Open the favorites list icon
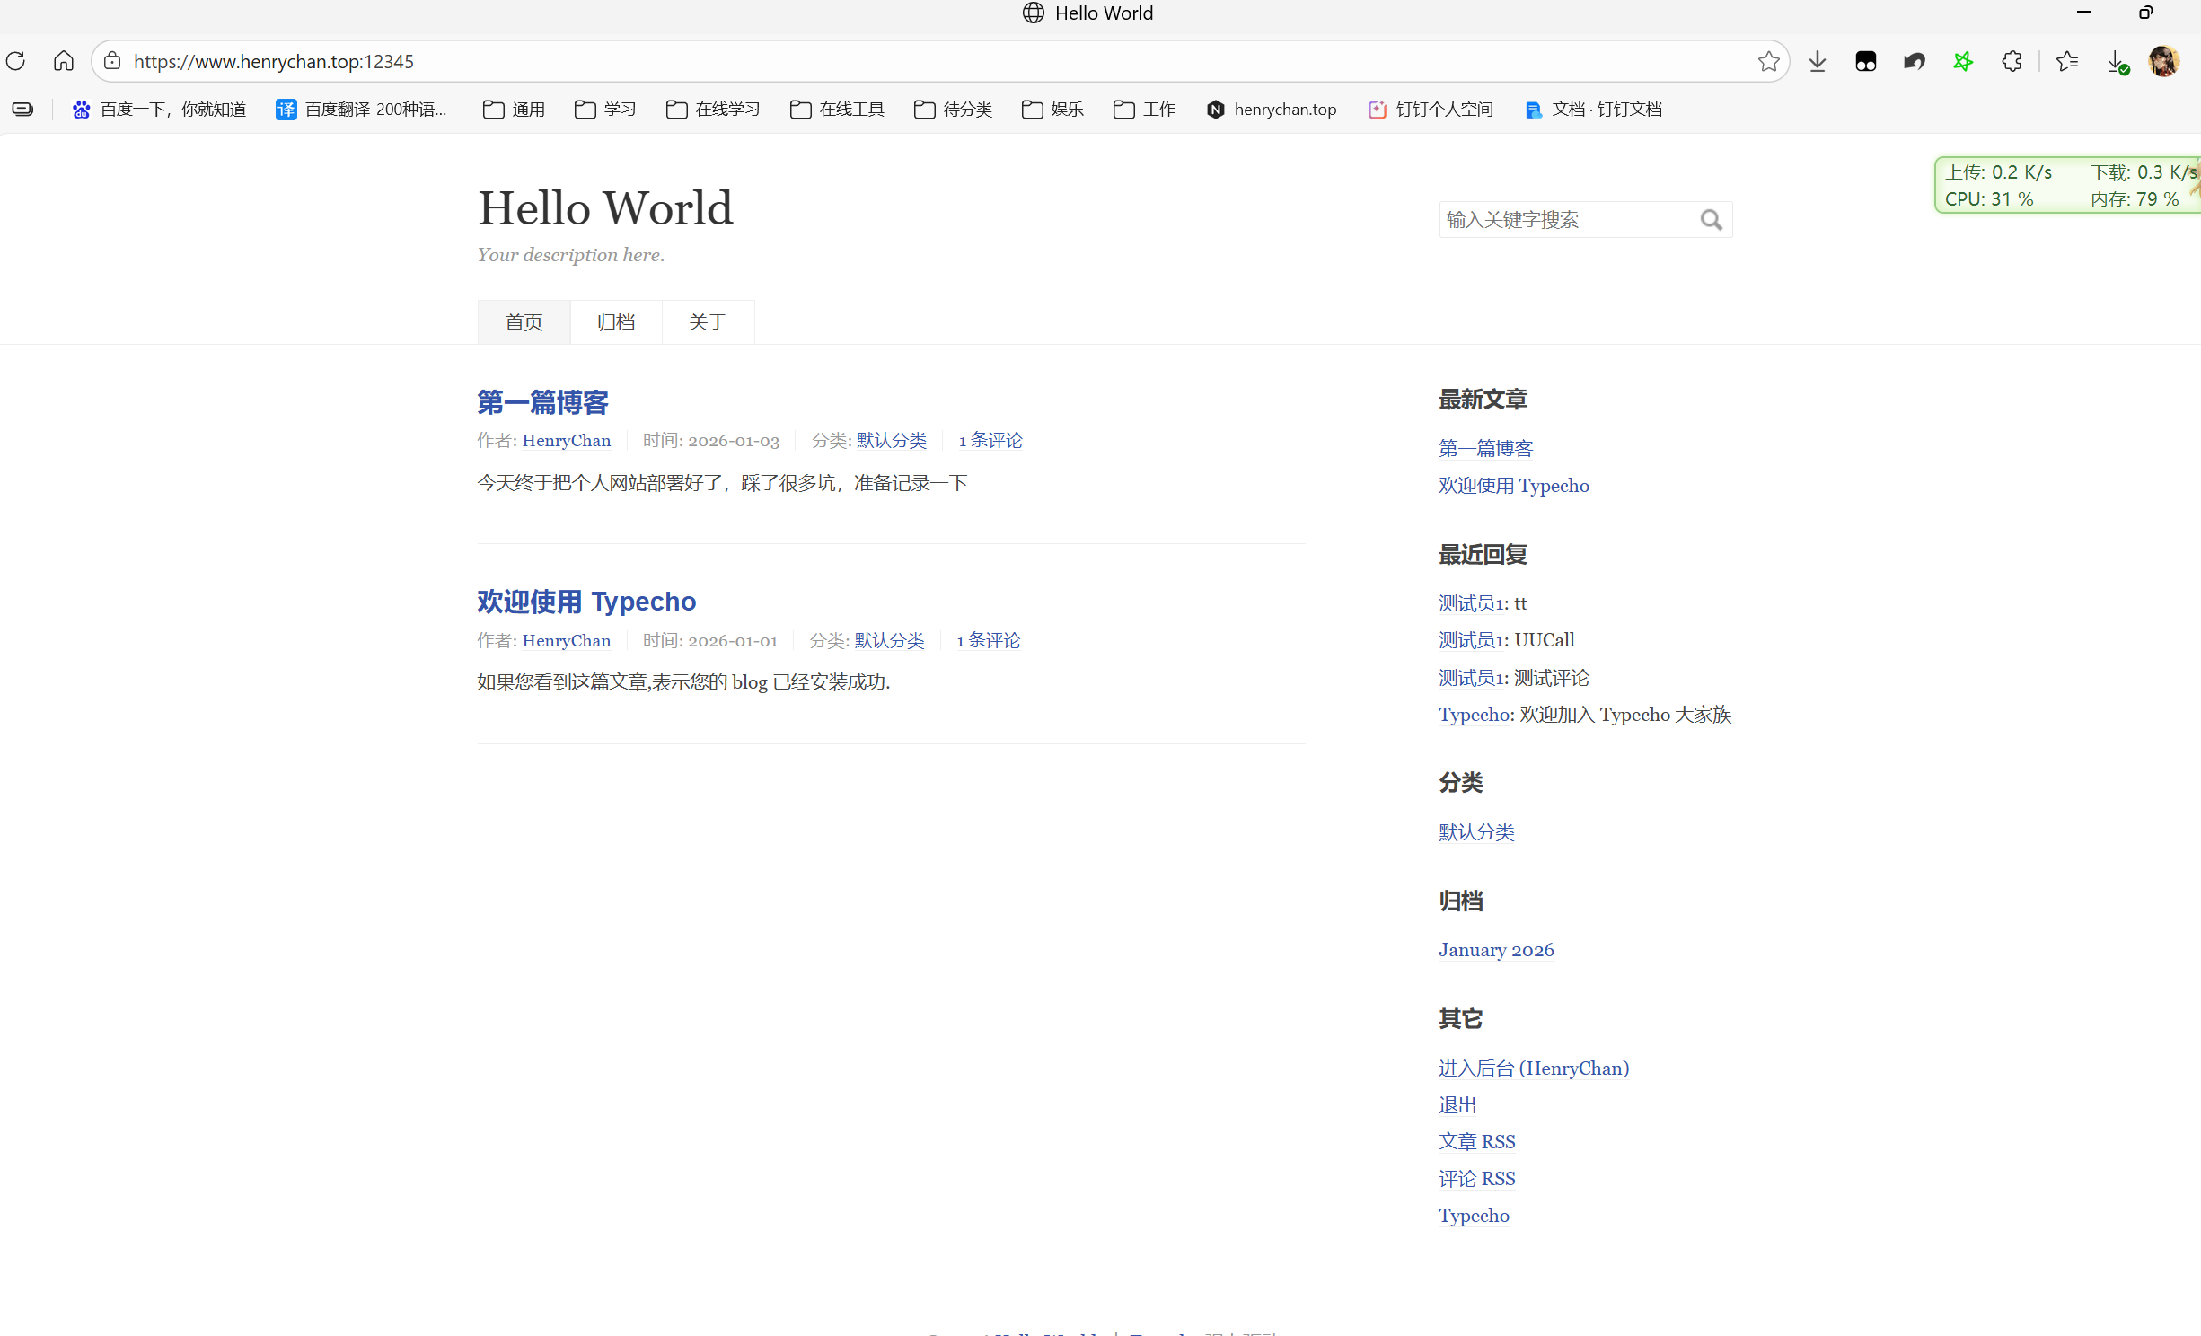2201x1336 pixels. 2066,61
